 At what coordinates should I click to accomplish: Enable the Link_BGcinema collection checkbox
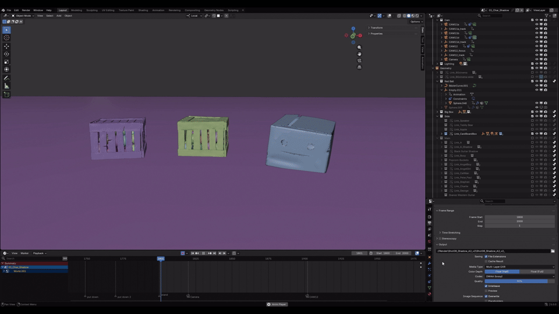tap(532, 73)
